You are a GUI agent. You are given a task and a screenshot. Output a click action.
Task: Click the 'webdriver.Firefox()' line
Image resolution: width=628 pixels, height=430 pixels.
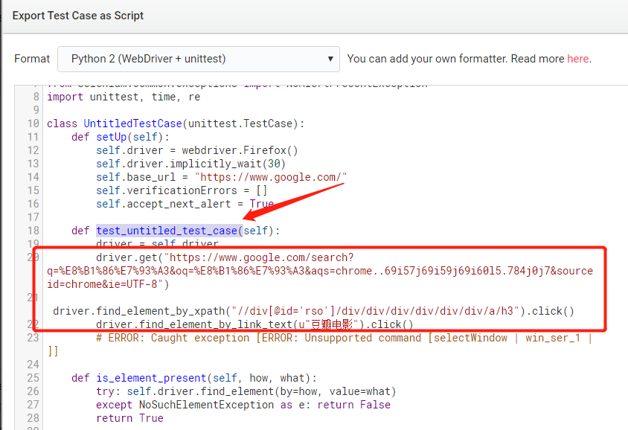tap(197, 150)
